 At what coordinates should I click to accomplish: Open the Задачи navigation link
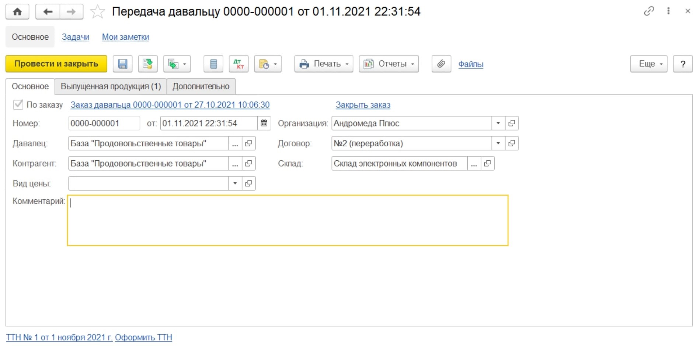(76, 37)
